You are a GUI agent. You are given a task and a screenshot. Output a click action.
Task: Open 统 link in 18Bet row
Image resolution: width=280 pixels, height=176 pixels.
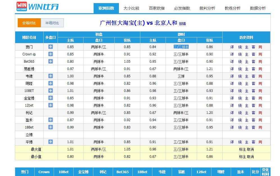pyautogui.click(x=240, y=127)
